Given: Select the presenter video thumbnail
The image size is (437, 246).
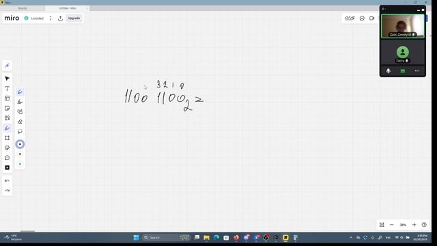Looking at the screenshot, I should pos(403,26).
